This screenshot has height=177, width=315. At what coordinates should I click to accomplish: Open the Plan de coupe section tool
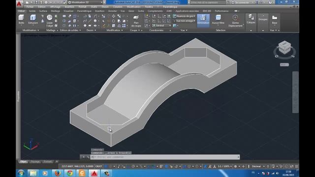pyautogui.click(x=136, y=21)
